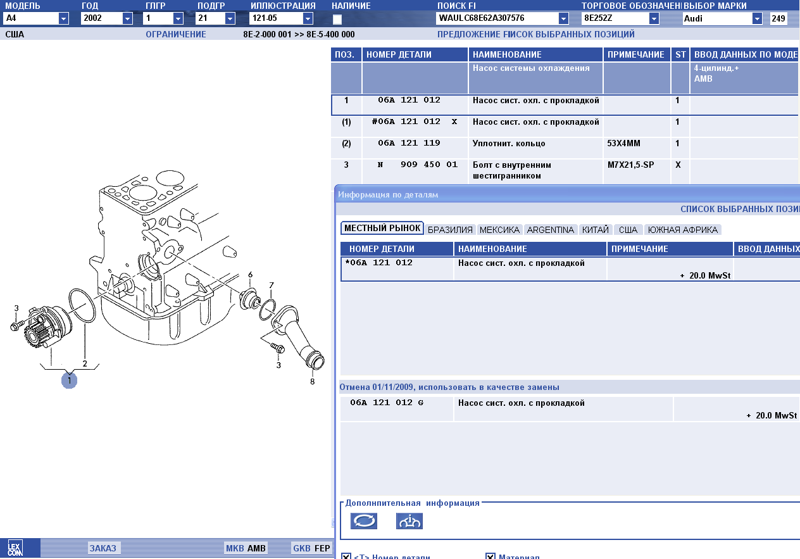The image size is (800, 559).
Task: Toggle the Материал checkbox
Action: pyautogui.click(x=490, y=556)
